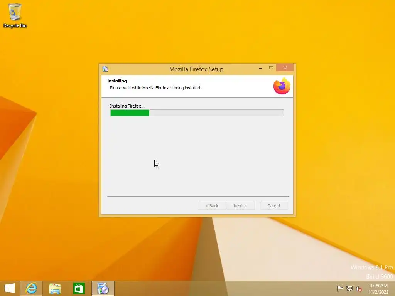
Task: Open the Windows Store taskbar icon
Action: (x=79, y=288)
